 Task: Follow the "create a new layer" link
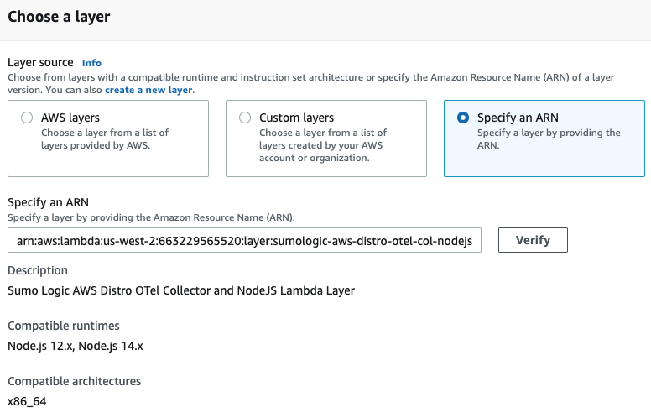pyautogui.click(x=148, y=90)
